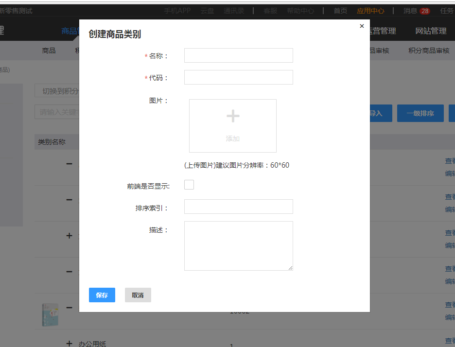Click the book thumbnail image

(50, 315)
